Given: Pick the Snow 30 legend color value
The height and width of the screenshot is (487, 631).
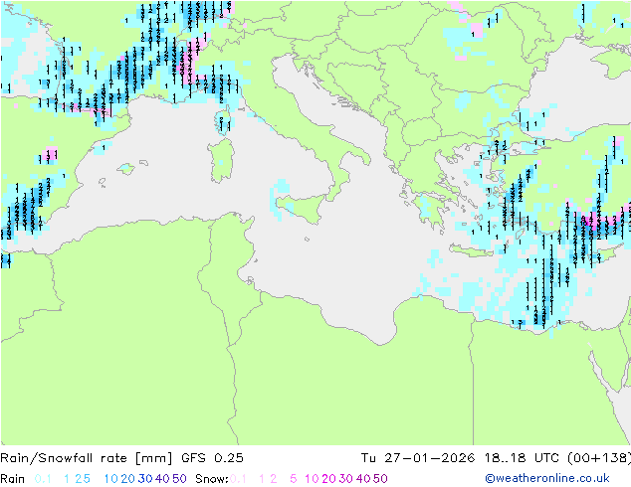Looking at the screenshot, I should click(x=346, y=479).
